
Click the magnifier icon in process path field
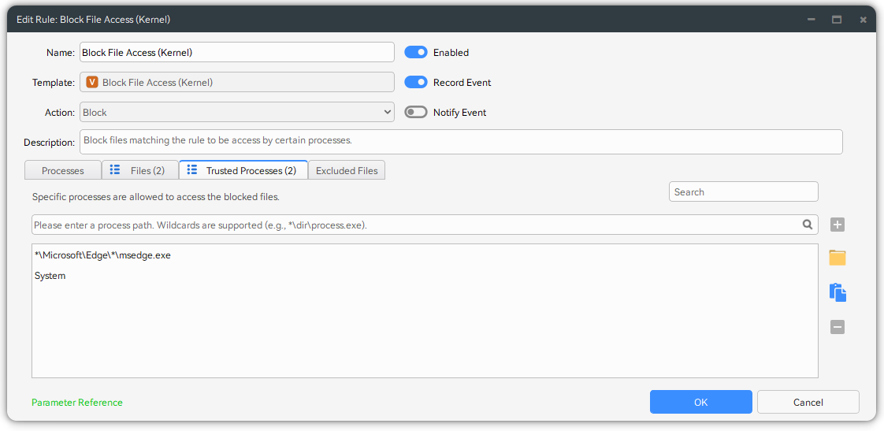click(x=808, y=225)
